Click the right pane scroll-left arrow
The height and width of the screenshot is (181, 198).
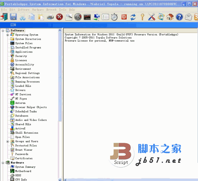[x=65, y=180]
